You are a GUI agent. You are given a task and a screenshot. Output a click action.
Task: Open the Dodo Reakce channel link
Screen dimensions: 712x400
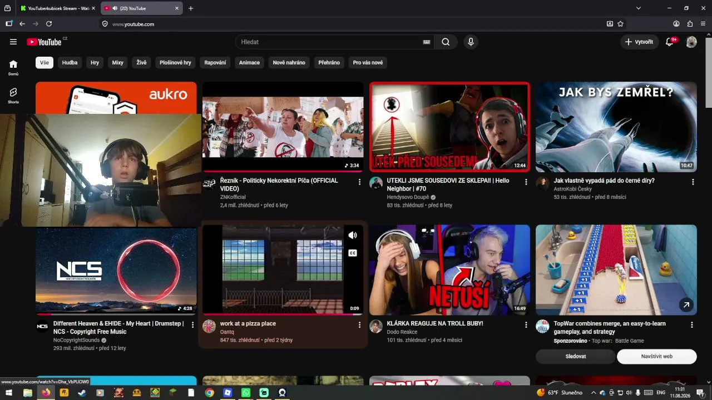[x=402, y=332]
